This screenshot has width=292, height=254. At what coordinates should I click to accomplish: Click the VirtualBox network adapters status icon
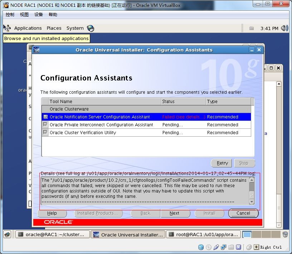tap(223, 247)
